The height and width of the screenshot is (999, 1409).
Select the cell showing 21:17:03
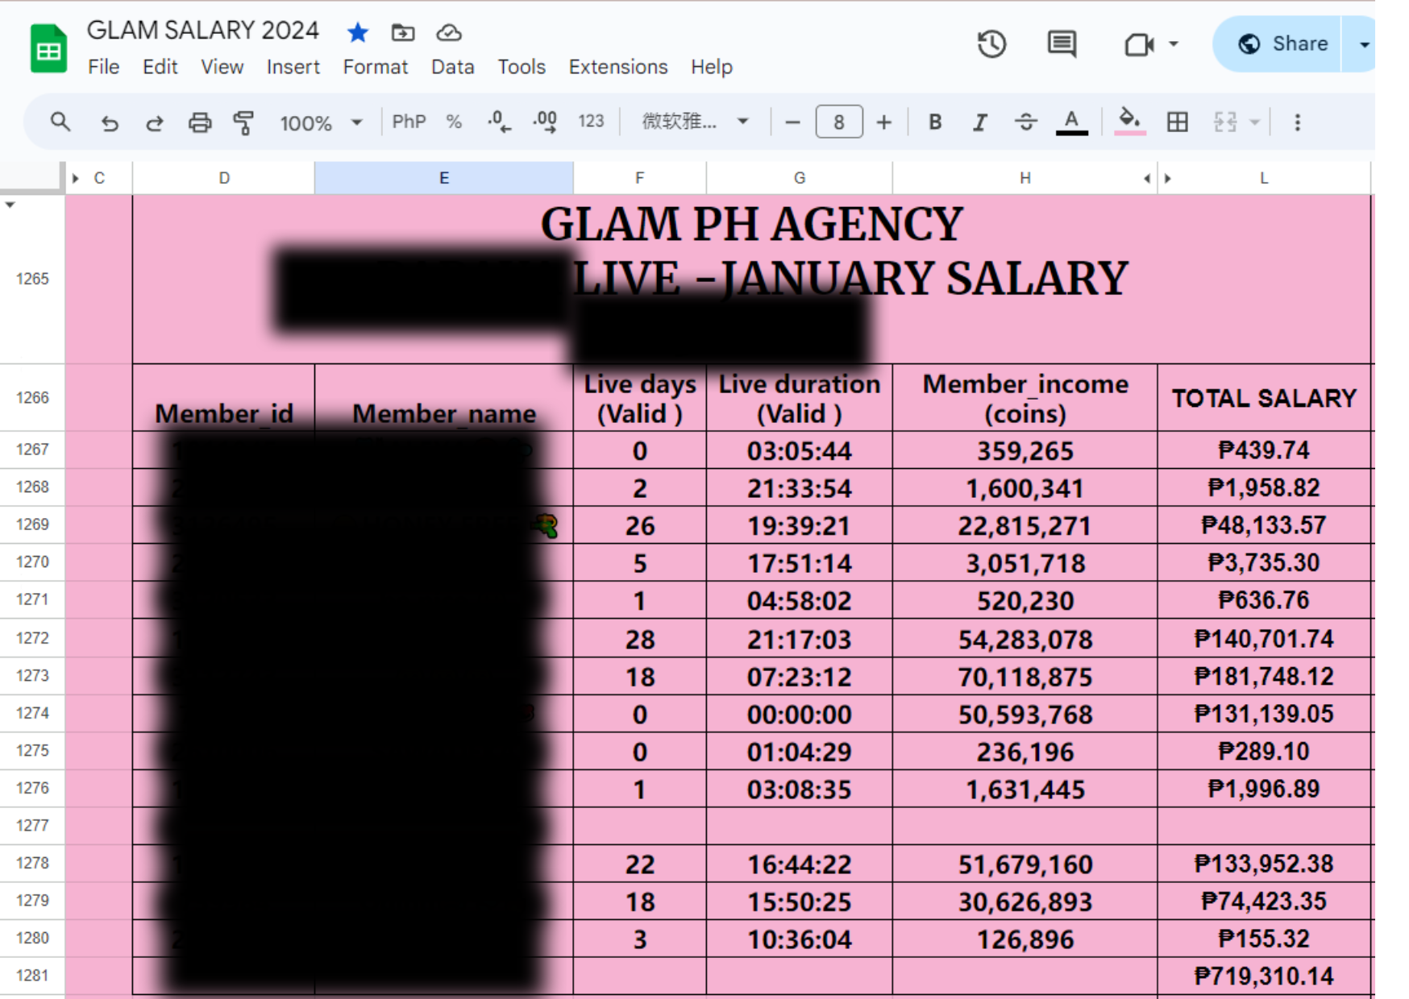800,639
